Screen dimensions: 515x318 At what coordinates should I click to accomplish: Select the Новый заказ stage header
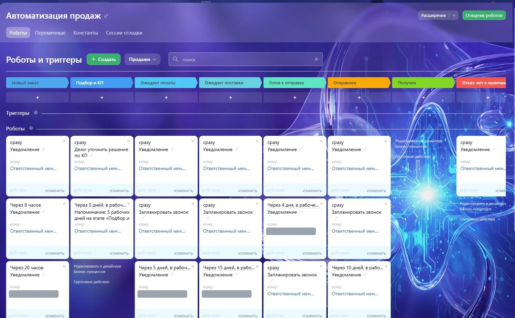(37, 83)
